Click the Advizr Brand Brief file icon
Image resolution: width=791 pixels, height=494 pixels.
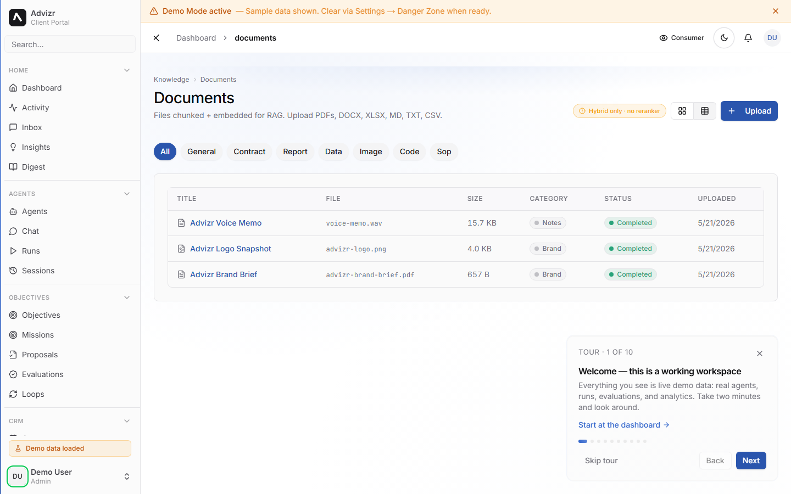click(x=181, y=274)
